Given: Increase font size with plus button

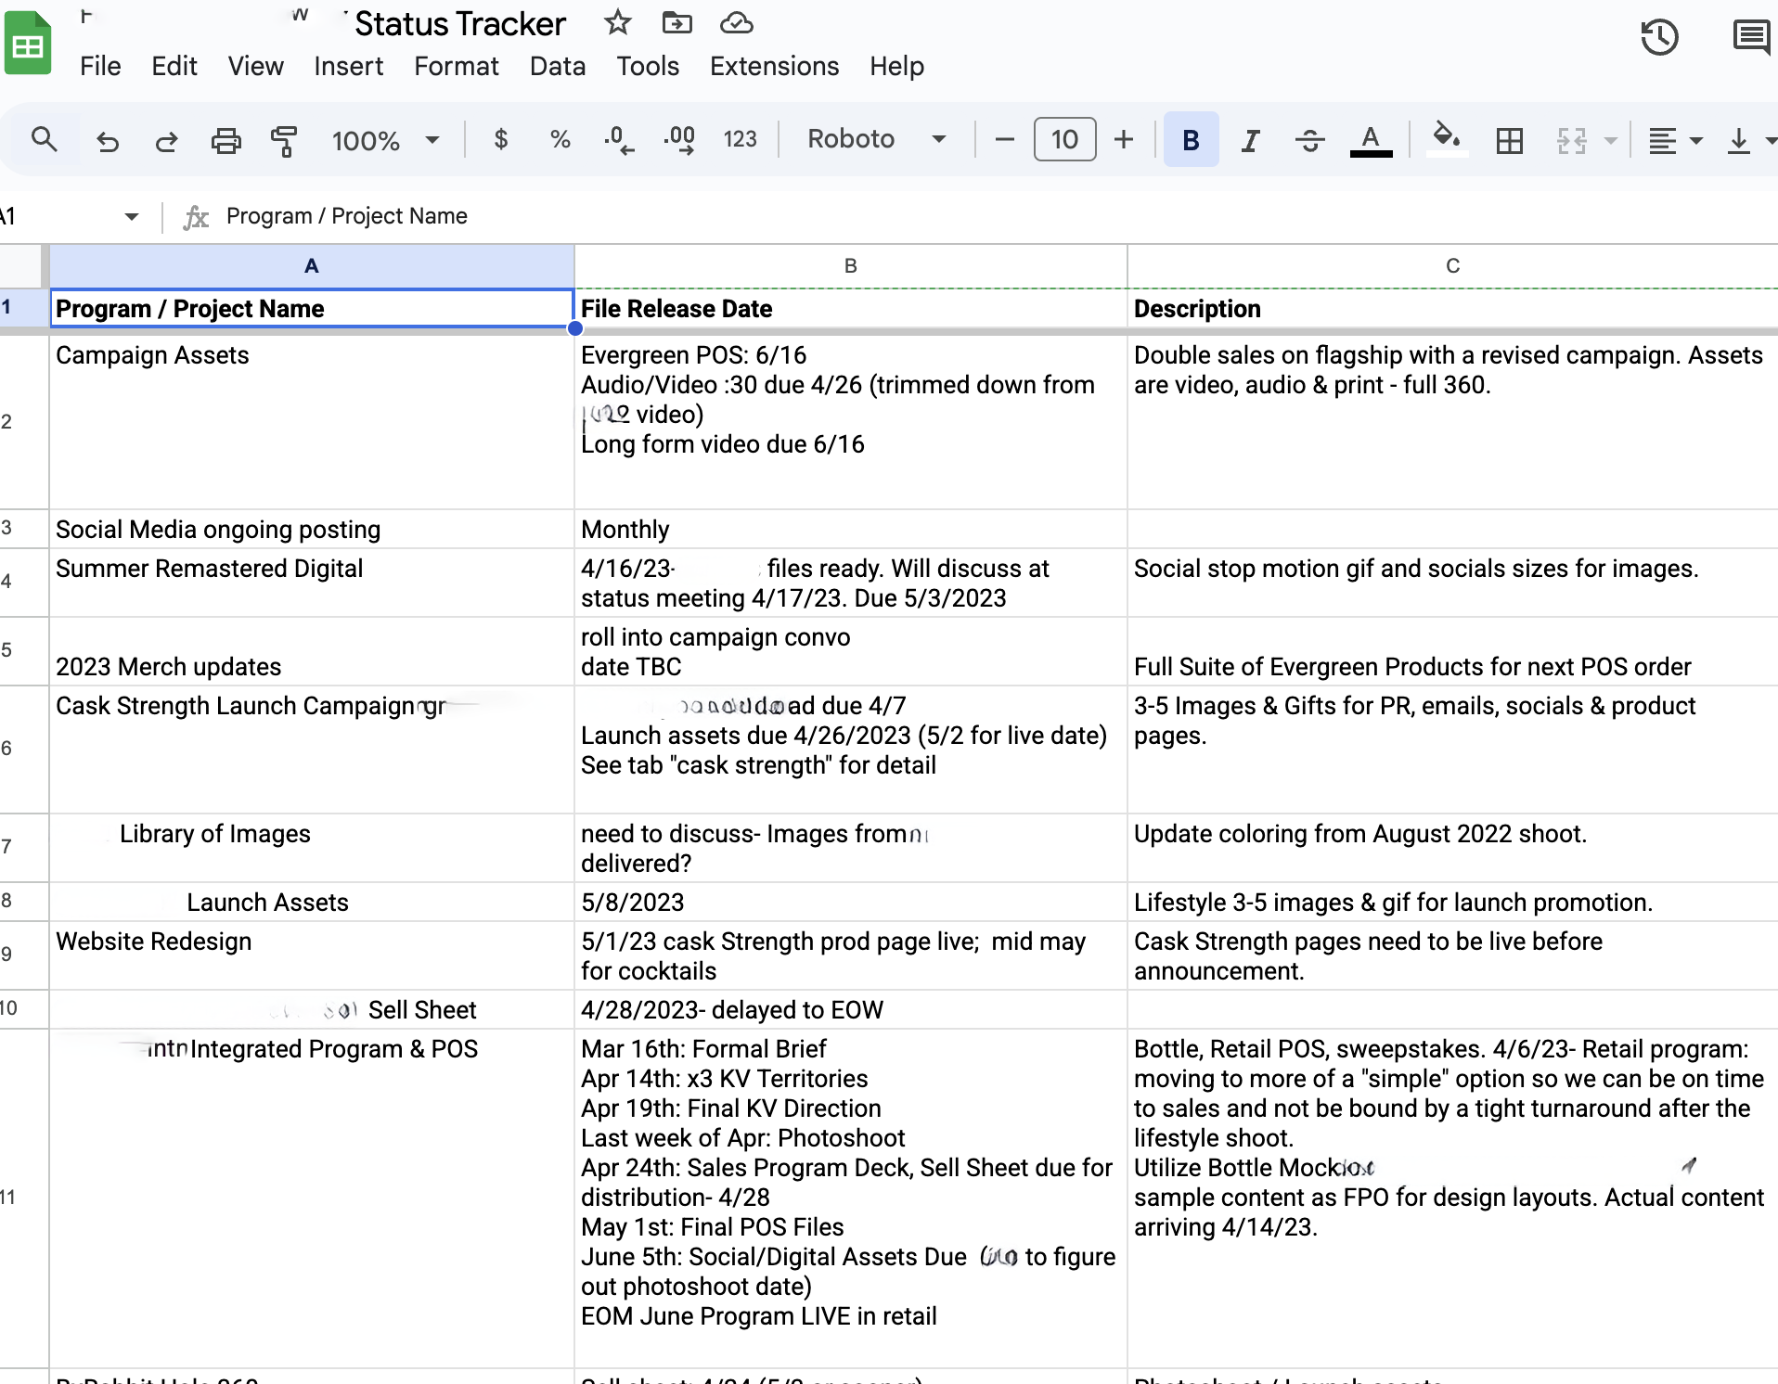Looking at the screenshot, I should (x=1124, y=139).
